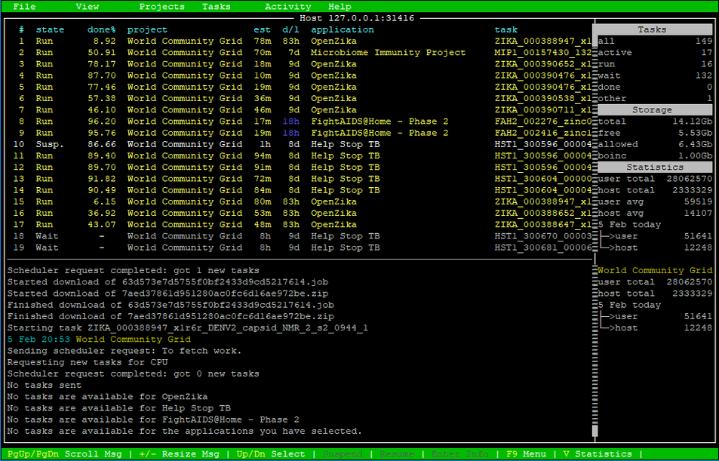
Task: Click Up/Dn Select in the status bar
Action: (x=270, y=454)
